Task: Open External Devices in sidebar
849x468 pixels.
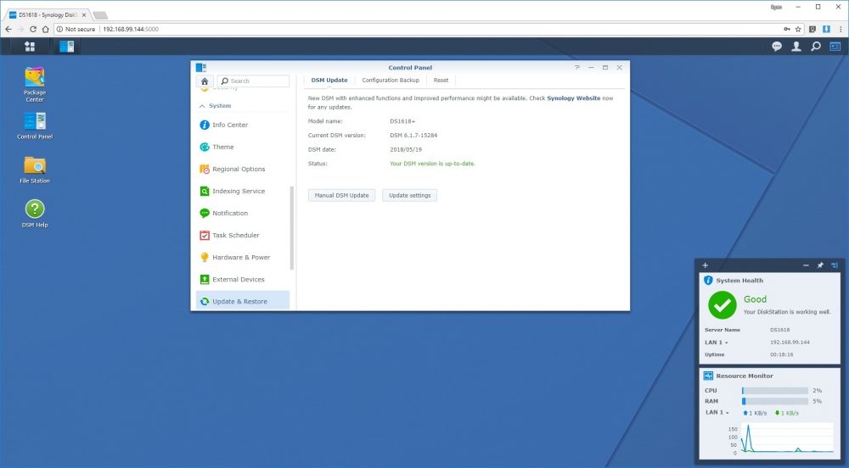Action: pos(242,280)
